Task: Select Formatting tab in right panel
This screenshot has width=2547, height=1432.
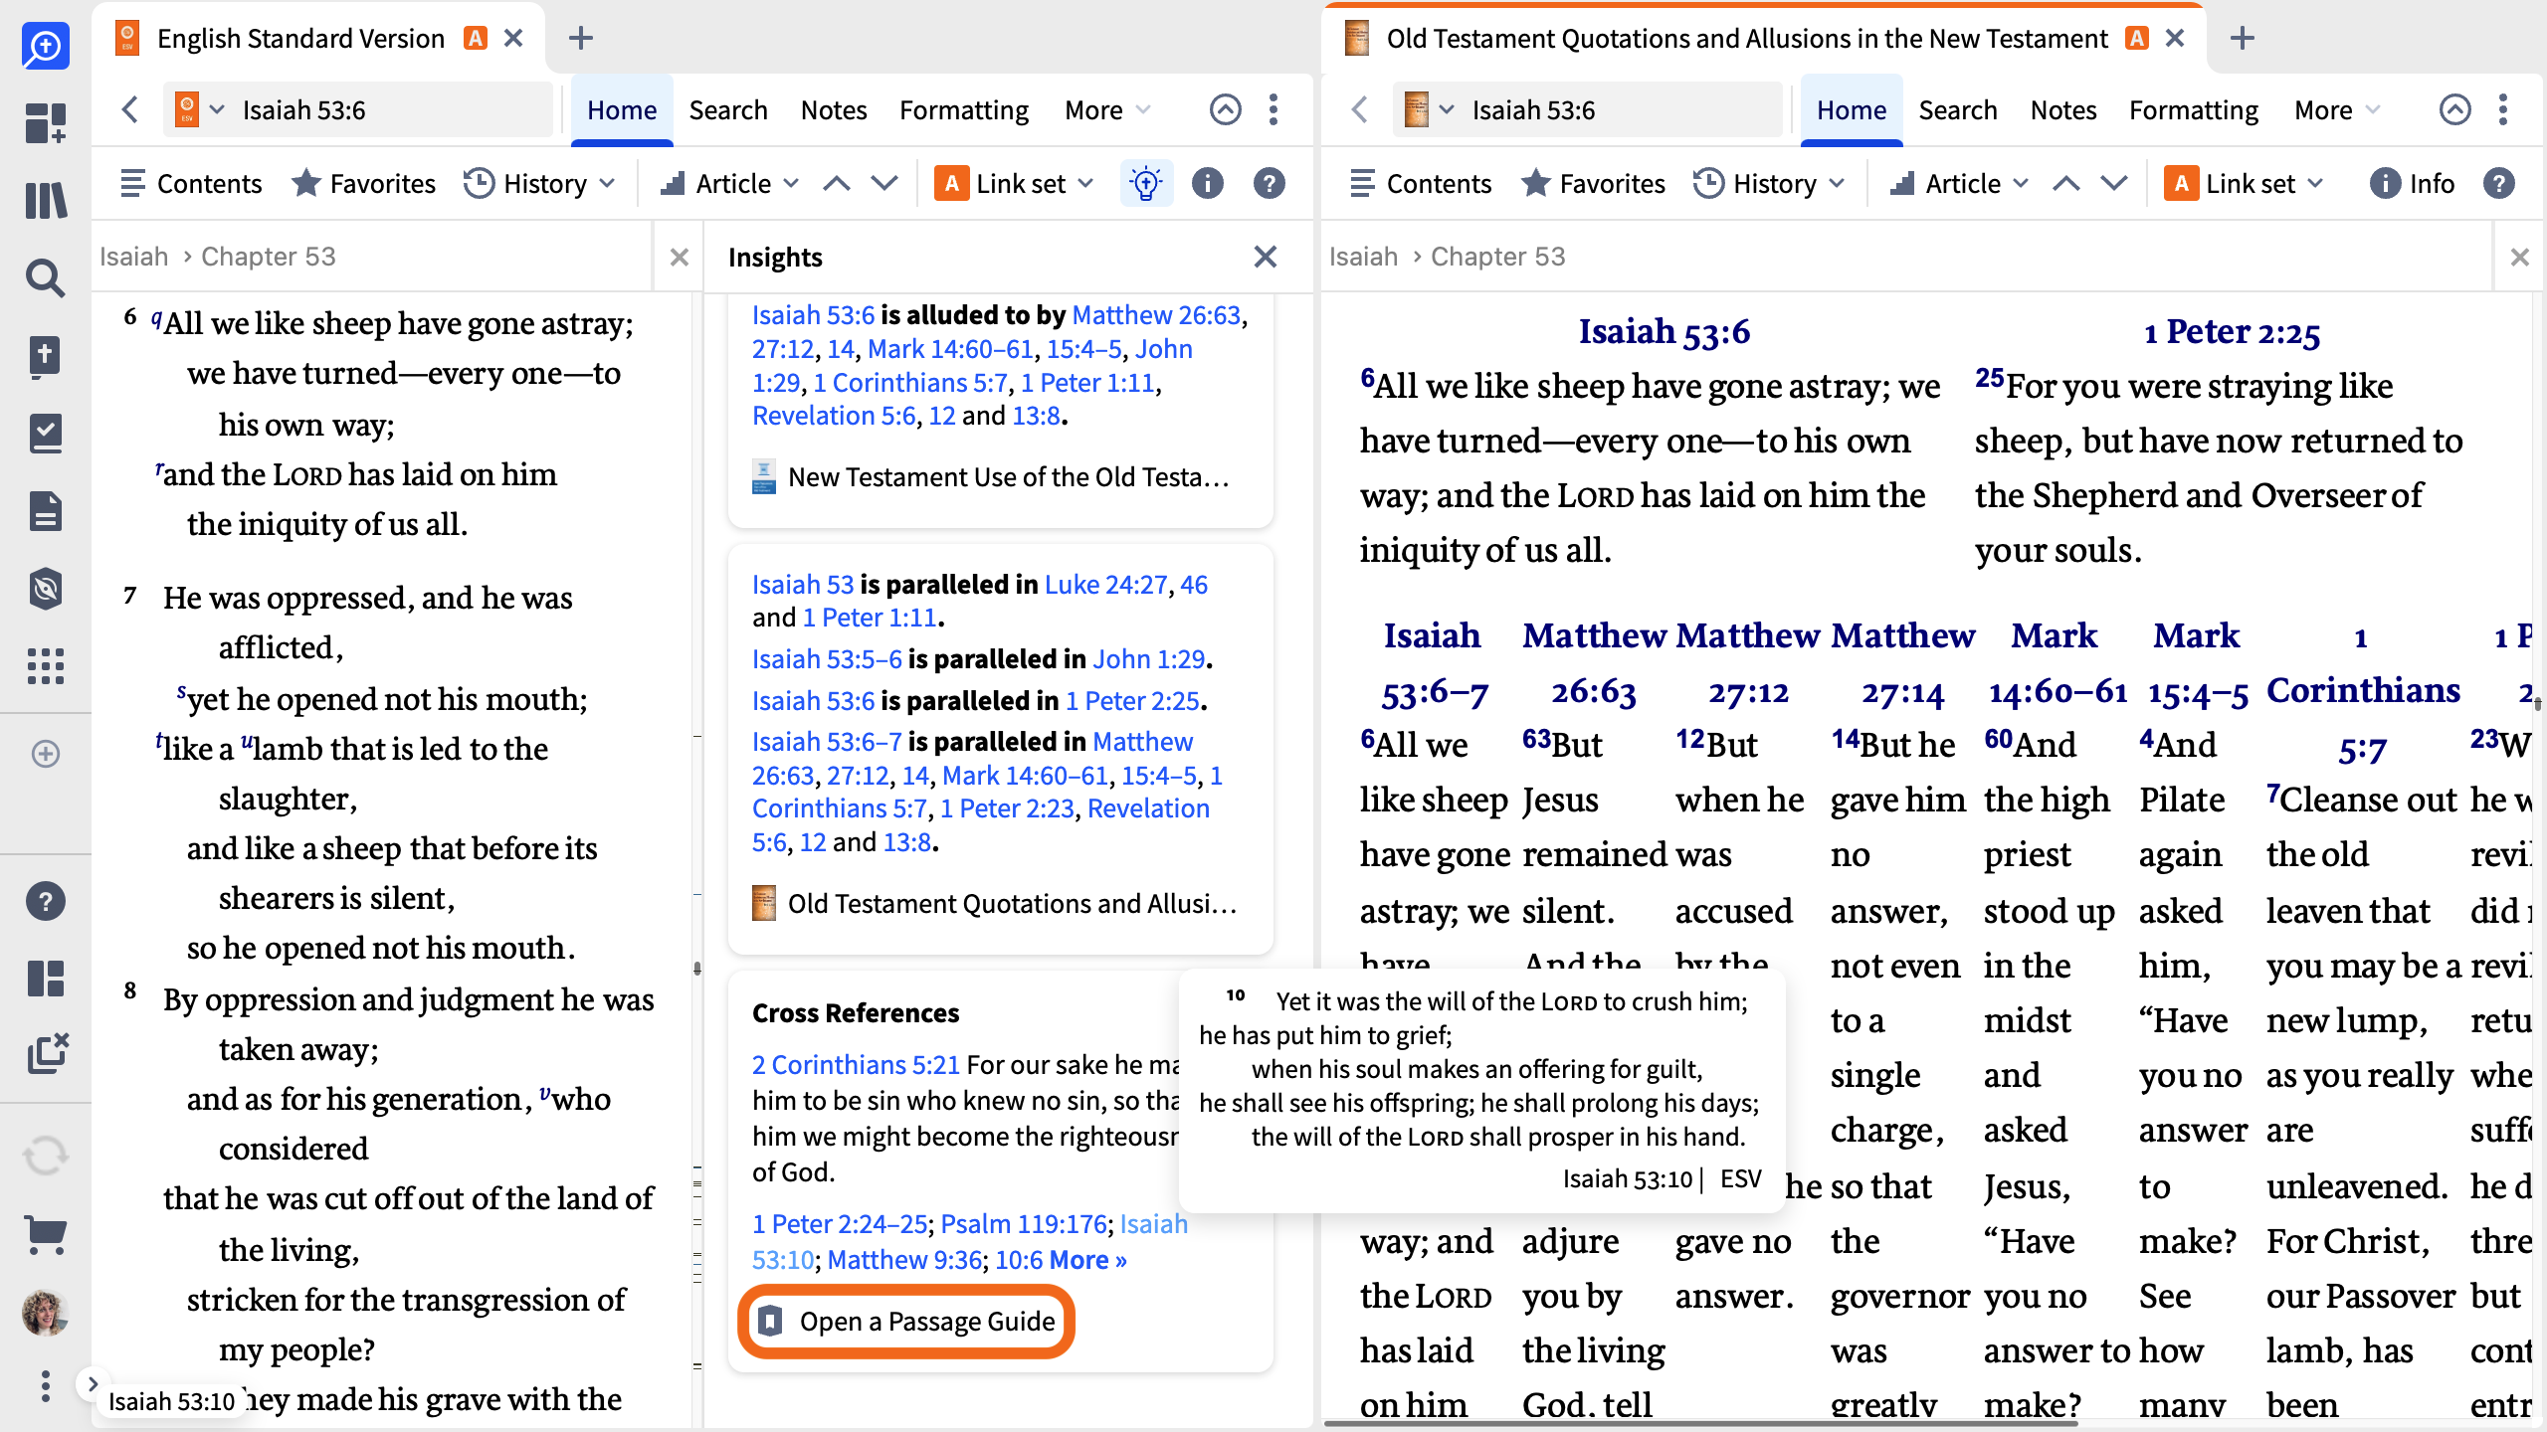Action: (2194, 109)
